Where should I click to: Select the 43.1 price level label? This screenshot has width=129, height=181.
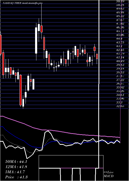119,46
